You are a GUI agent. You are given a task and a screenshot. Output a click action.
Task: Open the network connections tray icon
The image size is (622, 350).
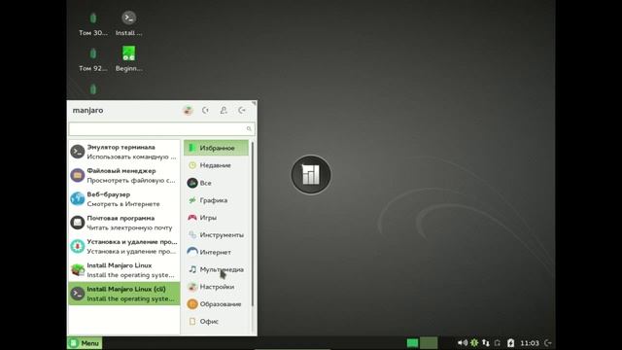[486, 343]
